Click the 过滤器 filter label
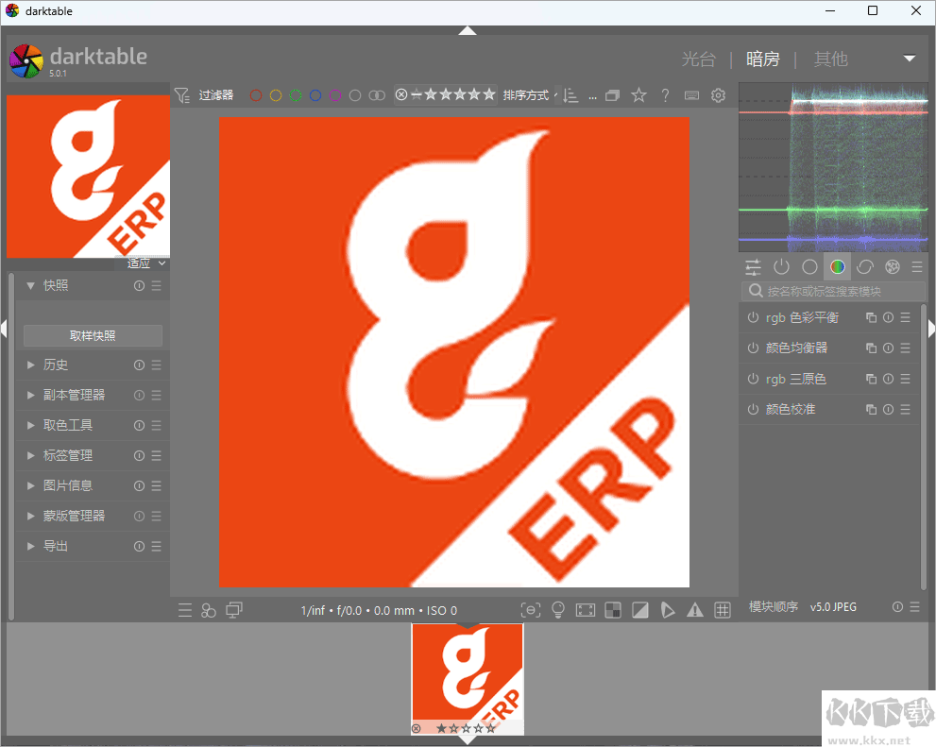This screenshot has width=936, height=747. click(215, 95)
